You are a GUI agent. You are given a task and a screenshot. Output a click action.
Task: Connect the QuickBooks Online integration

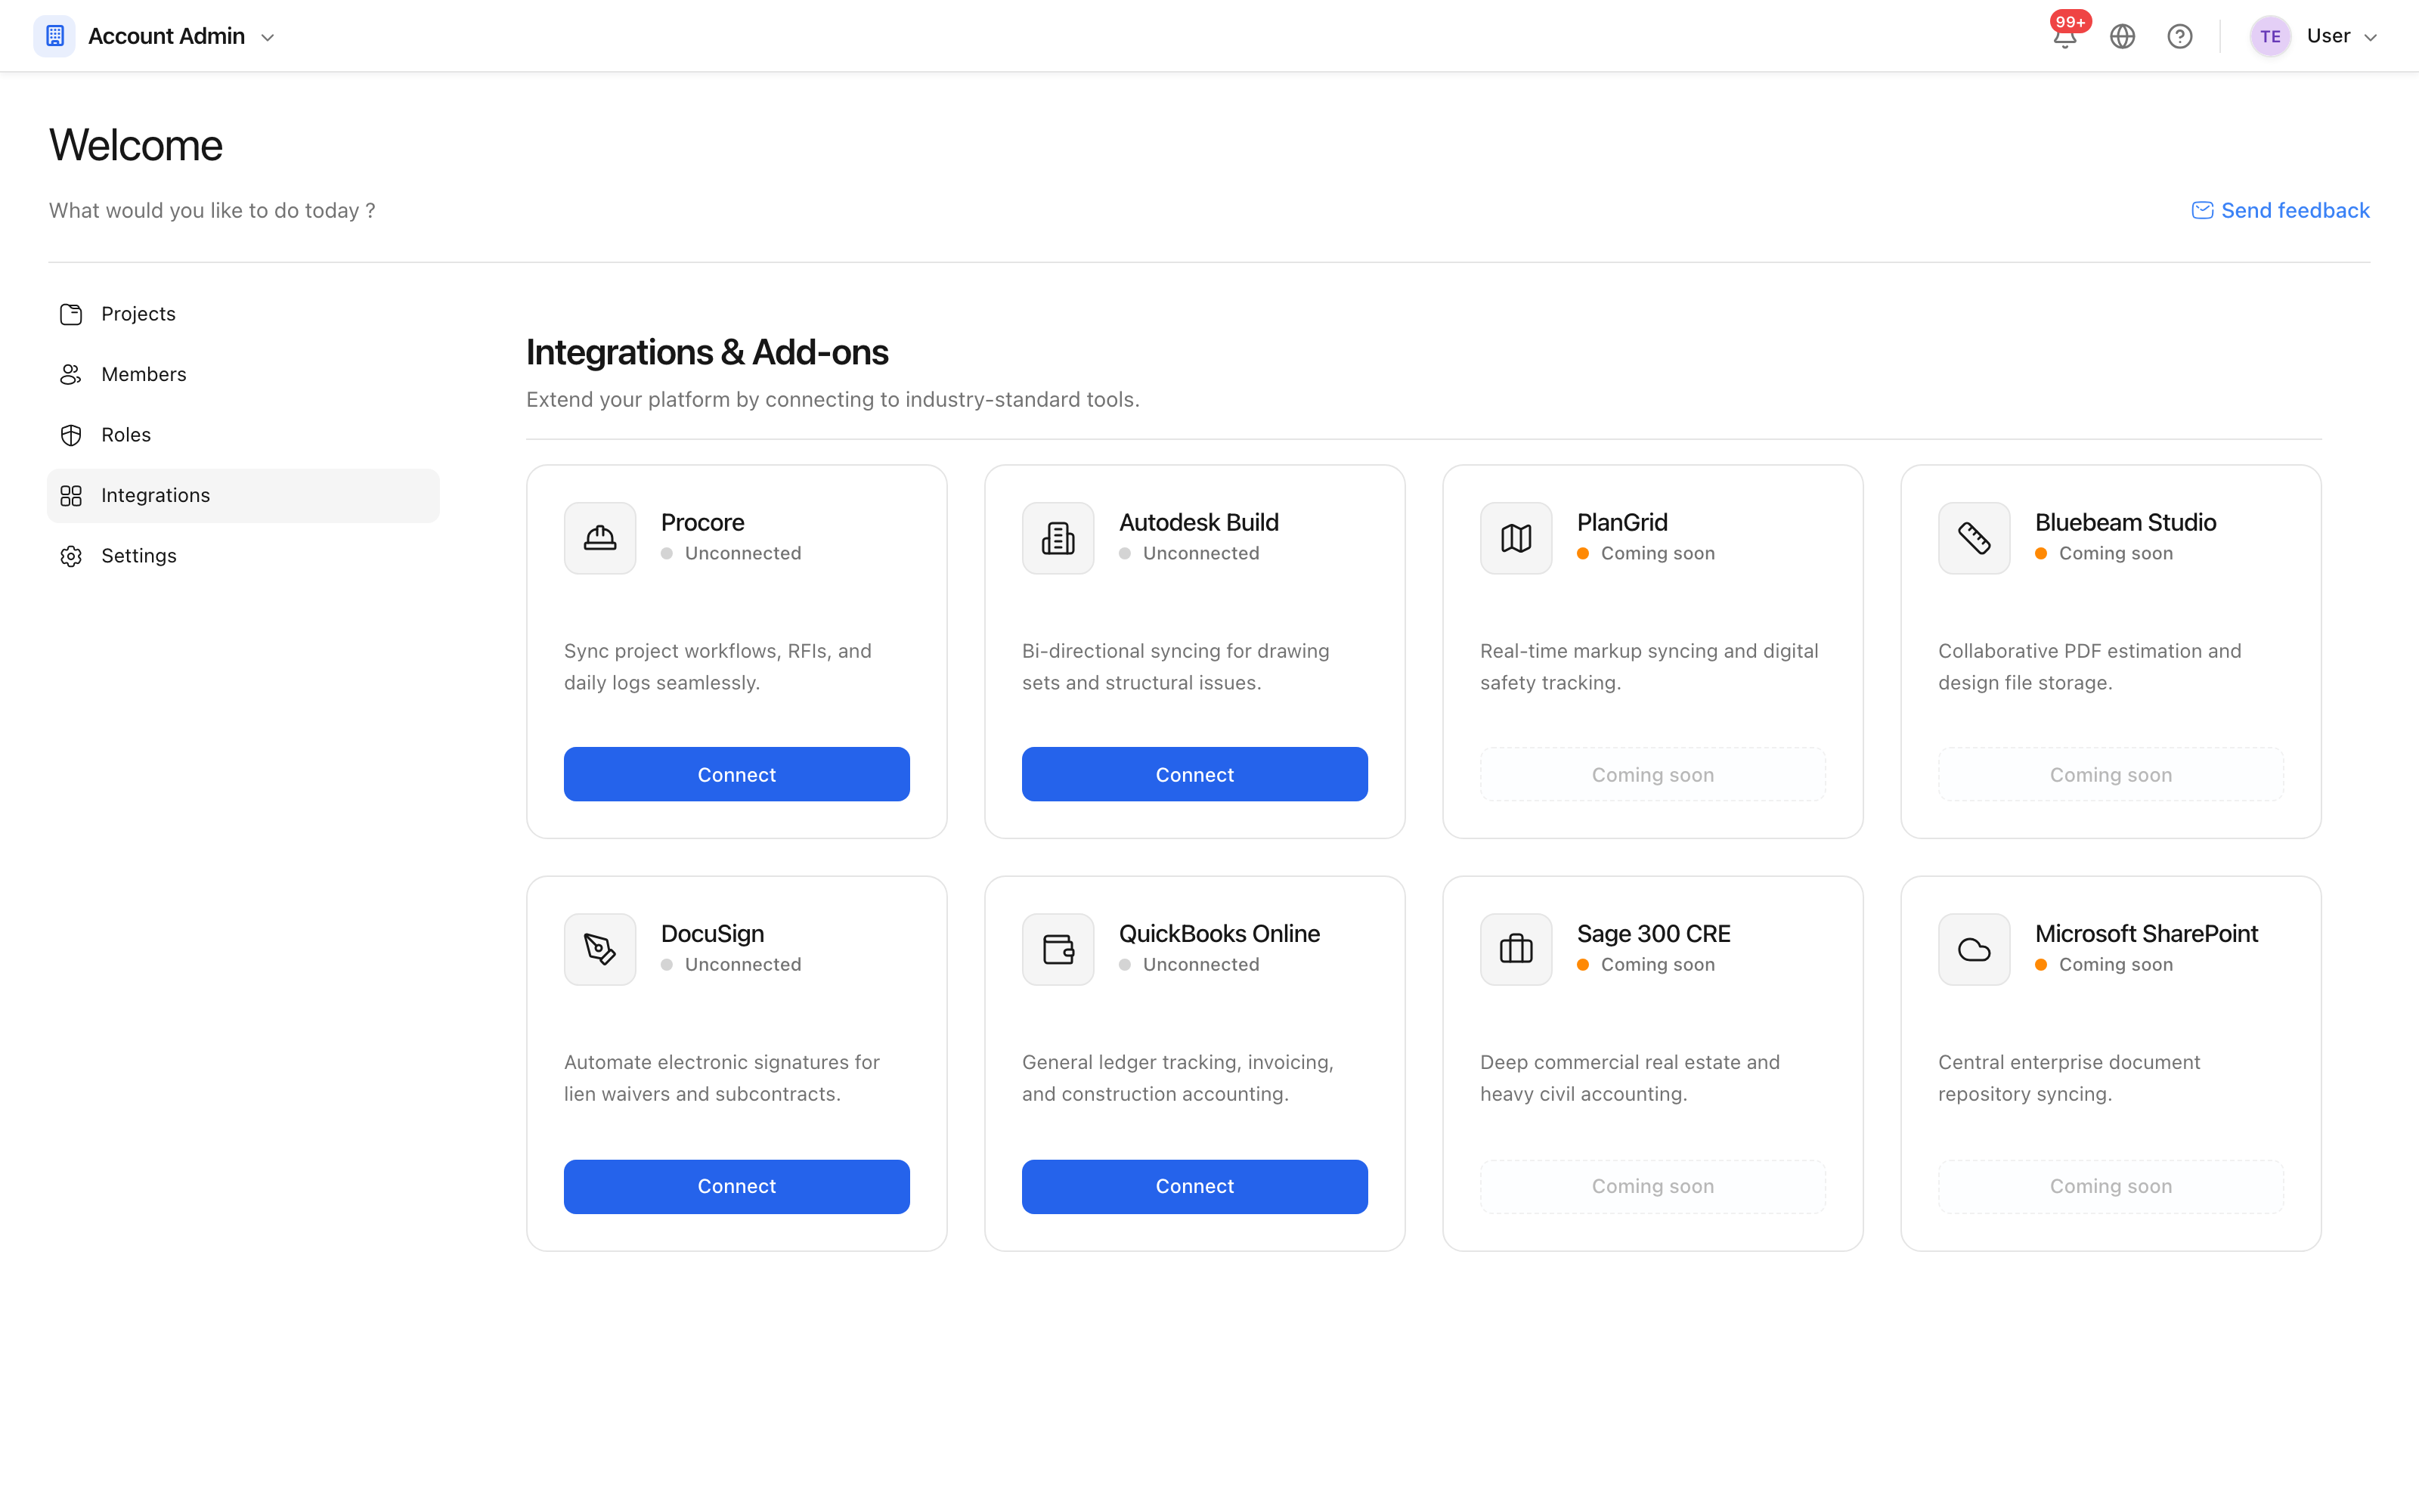click(x=1194, y=1186)
